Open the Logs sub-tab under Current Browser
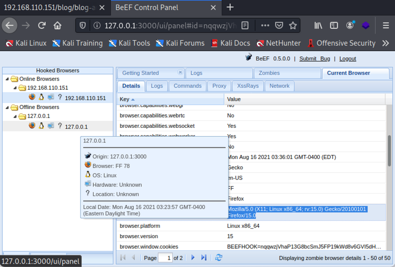The width and height of the screenshot is (395, 267). (157, 86)
